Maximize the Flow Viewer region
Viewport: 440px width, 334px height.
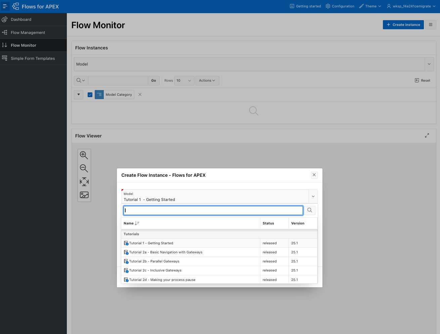[427, 135]
